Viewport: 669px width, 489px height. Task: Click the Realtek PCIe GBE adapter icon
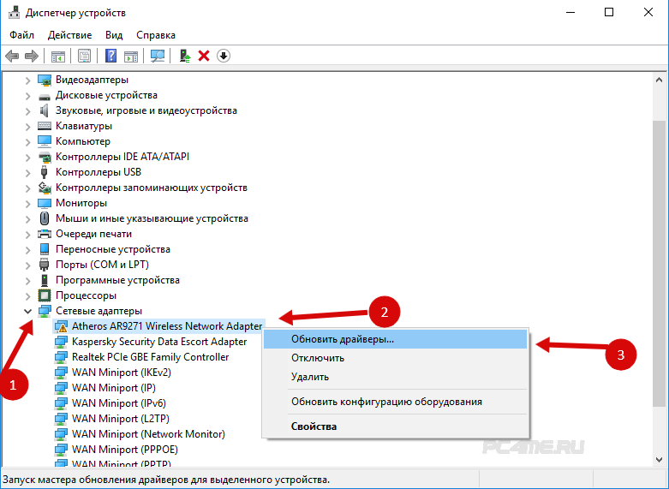(x=61, y=357)
